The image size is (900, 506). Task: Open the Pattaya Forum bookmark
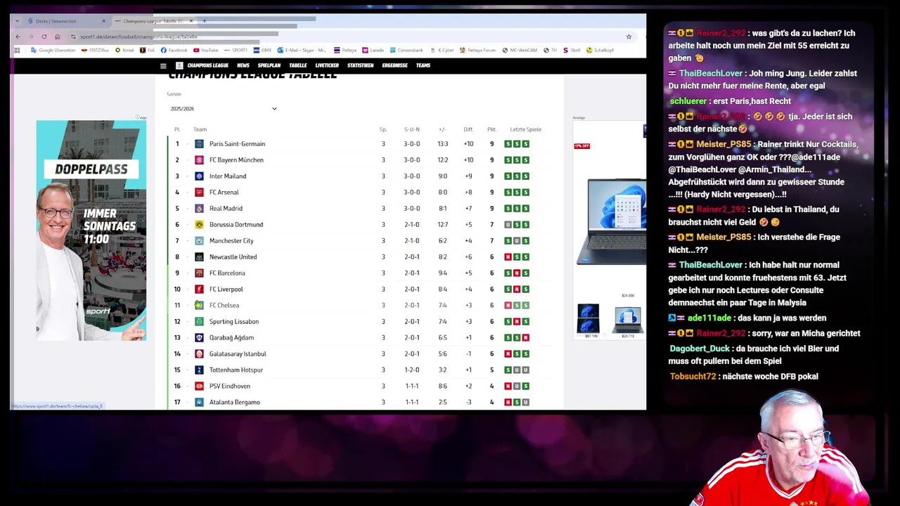pos(480,50)
